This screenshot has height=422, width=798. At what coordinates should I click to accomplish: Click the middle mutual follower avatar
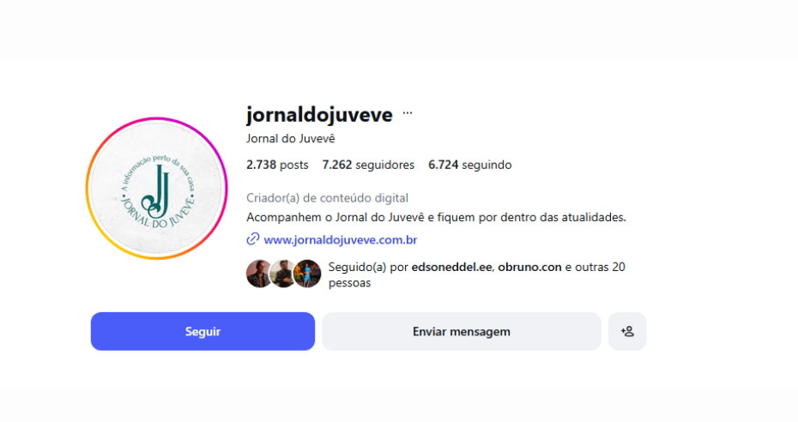coord(282,274)
